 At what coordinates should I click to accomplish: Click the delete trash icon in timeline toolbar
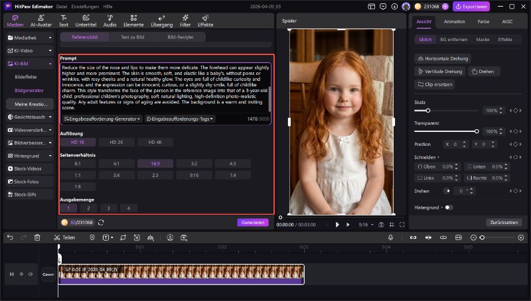(37, 237)
